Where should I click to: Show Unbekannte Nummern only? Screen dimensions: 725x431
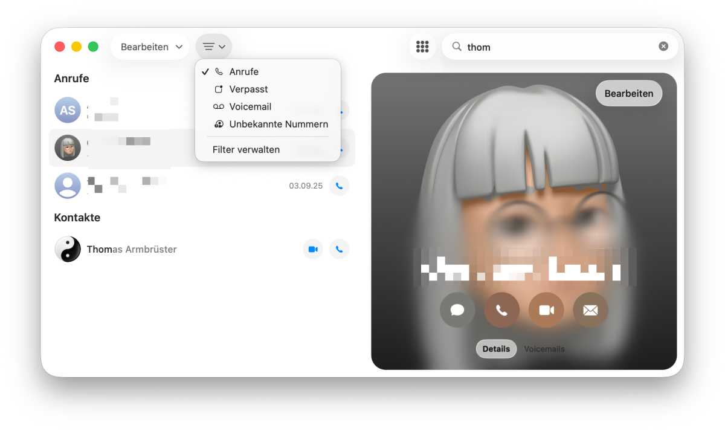coord(279,124)
